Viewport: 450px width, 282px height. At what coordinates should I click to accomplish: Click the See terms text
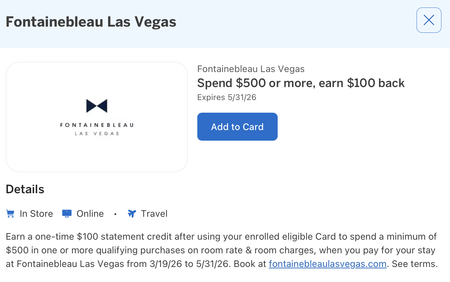(x=415, y=264)
